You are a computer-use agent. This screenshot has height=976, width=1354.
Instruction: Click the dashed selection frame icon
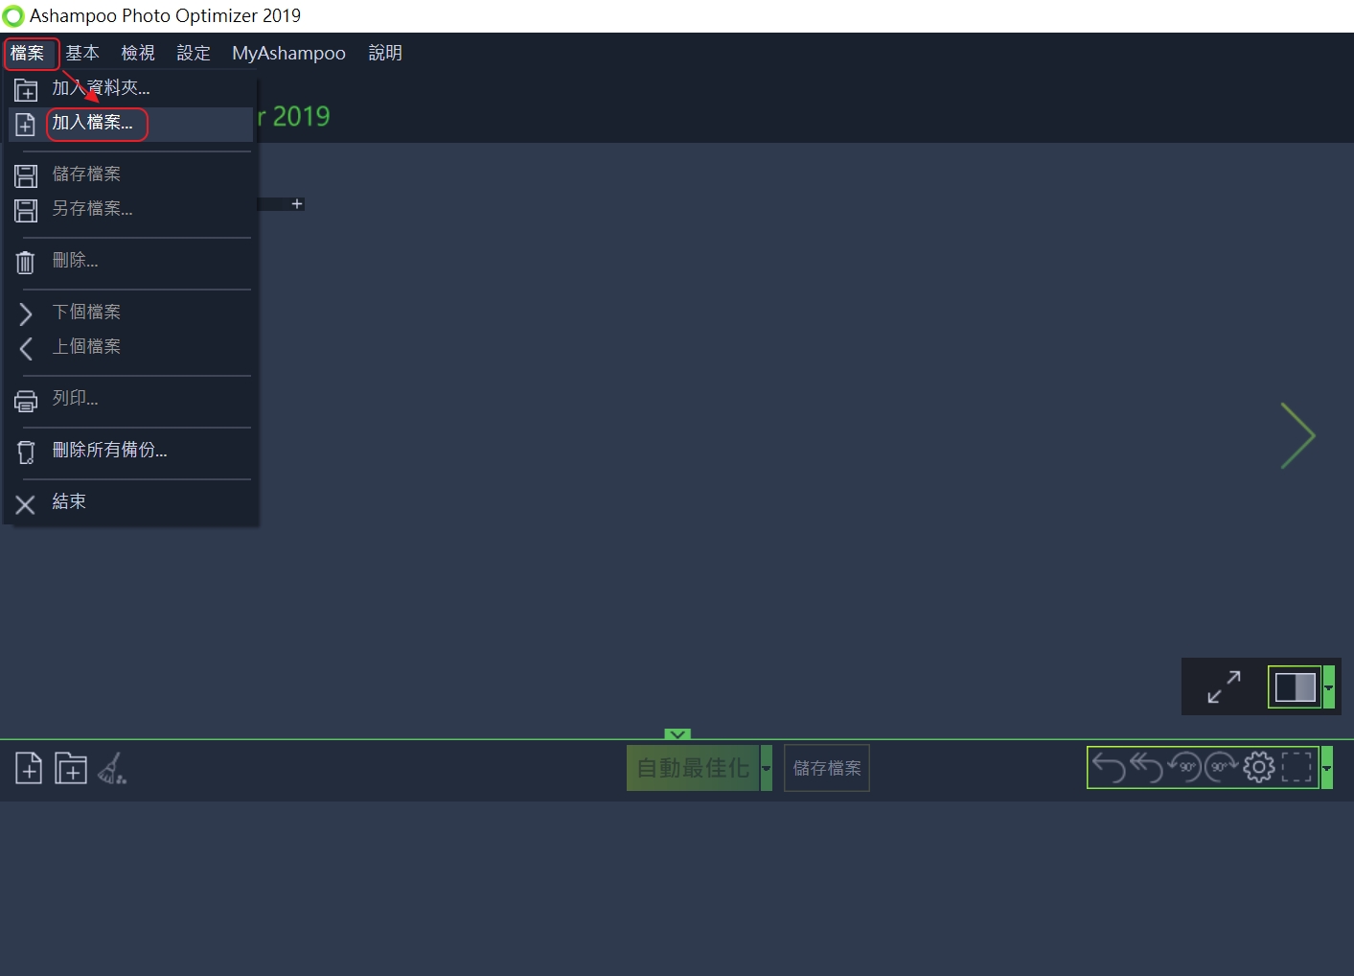(x=1297, y=767)
